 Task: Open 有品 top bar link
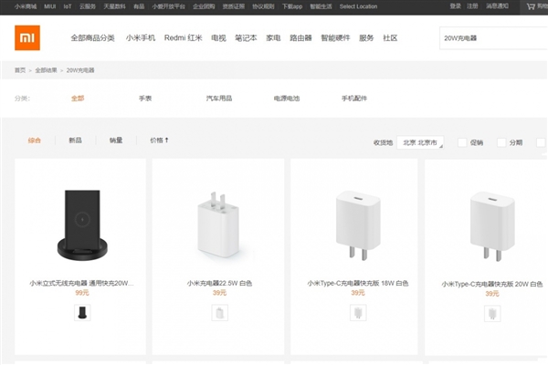click(139, 6)
